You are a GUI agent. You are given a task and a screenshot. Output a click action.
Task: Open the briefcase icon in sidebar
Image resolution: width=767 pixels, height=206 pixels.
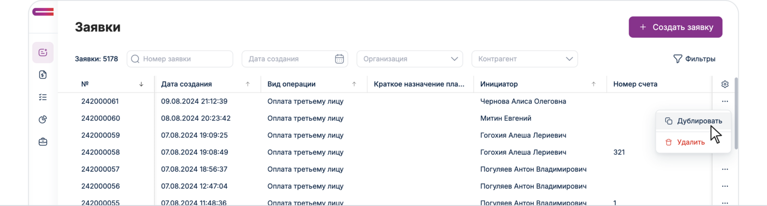click(x=43, y=142)
